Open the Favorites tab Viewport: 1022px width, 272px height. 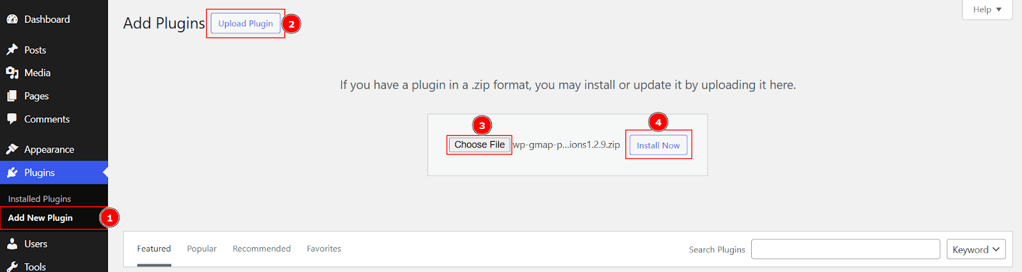tap(324, 249)
